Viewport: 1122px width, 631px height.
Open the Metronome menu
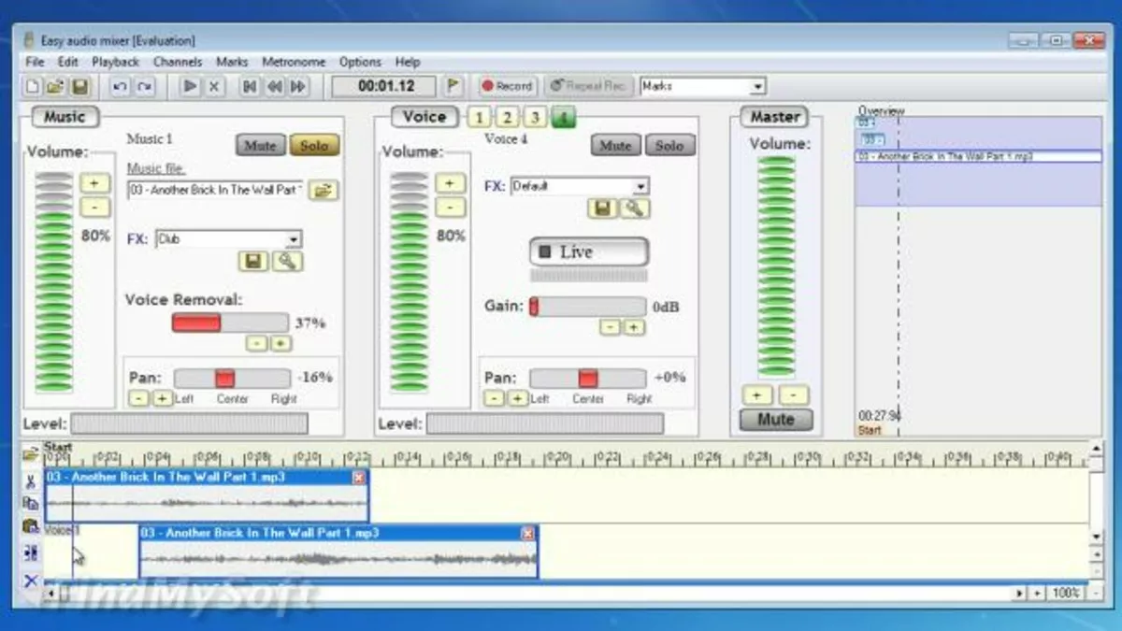click(x=294, y=62)
